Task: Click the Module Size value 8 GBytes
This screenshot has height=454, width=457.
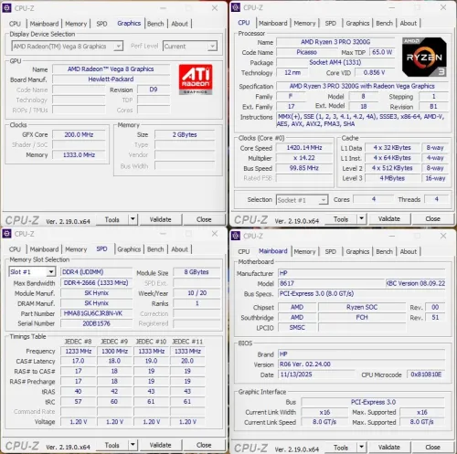Action: (197, 272)
